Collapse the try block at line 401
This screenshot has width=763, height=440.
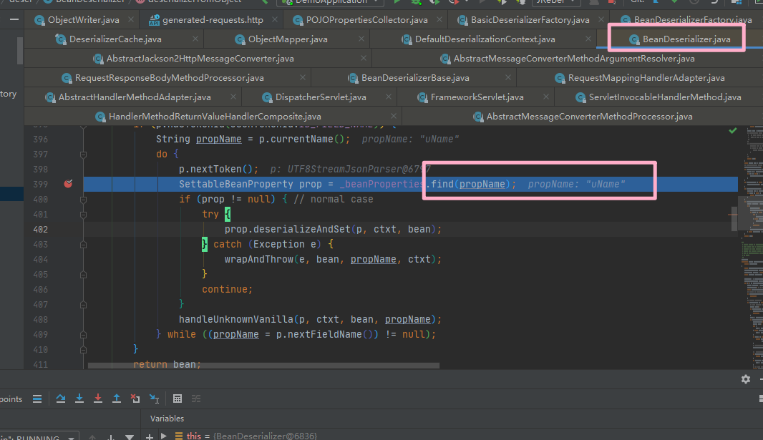(x=83, y=215)
